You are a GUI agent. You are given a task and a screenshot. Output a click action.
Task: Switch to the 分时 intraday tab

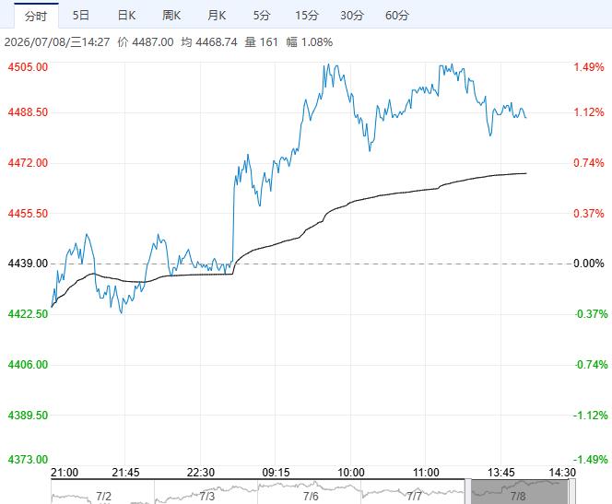click(36, 16)
